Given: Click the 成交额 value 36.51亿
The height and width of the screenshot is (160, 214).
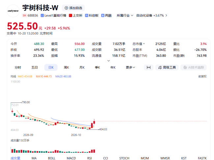Looking at the screenshot, I should pos(120,50).
